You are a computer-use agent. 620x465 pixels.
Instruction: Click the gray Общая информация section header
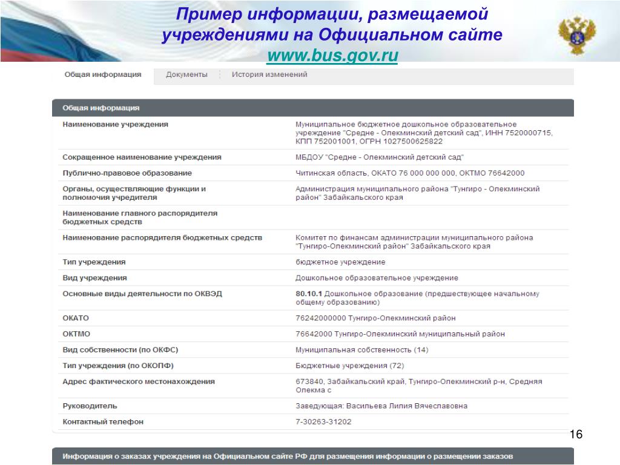point(313,108)
